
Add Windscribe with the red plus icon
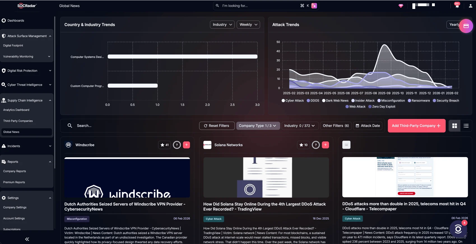tap(186, 145)
